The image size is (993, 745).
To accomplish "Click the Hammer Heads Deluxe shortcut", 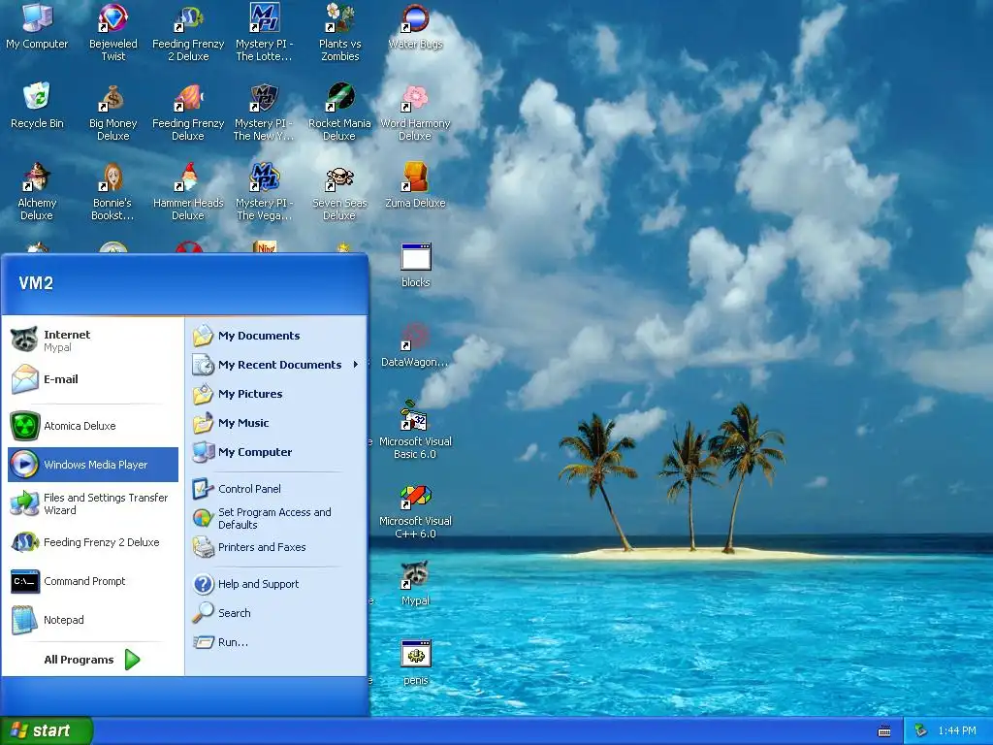I will coord(188,191).
